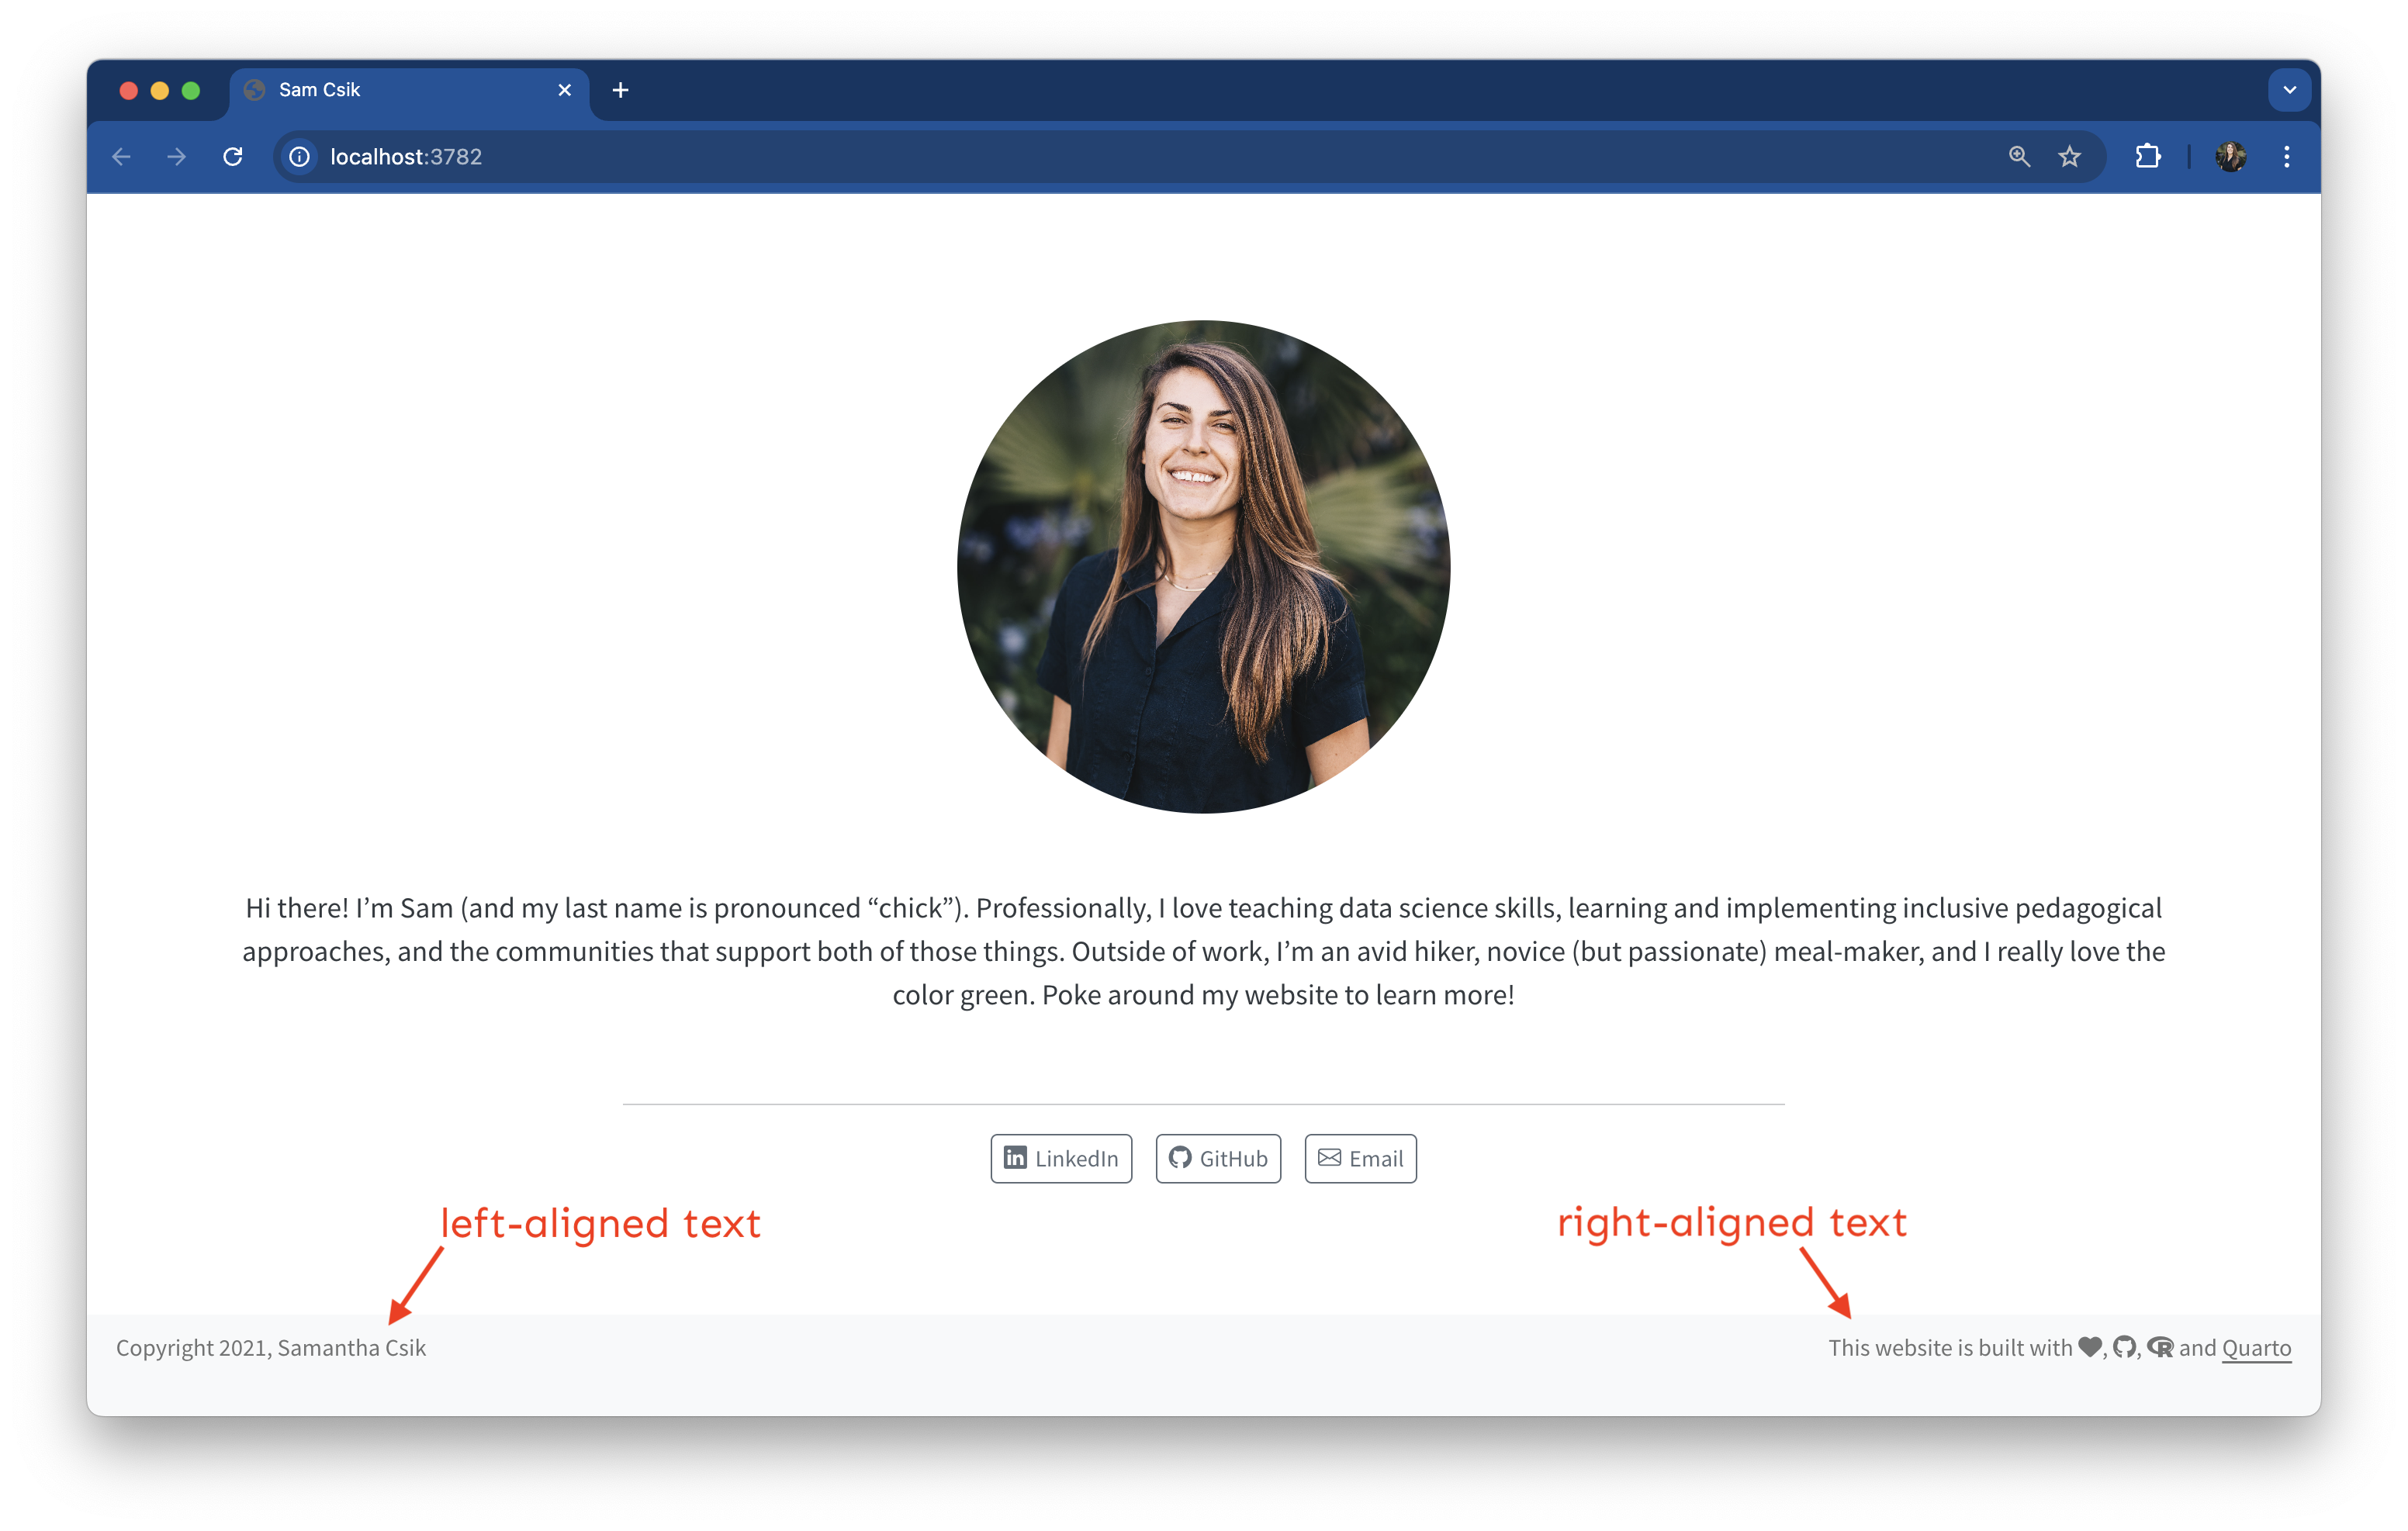Image resolution: width=2408 pixels, height=1531 pixels.
Task: Click the LinkedIn button
Action: point(1061,1158)
